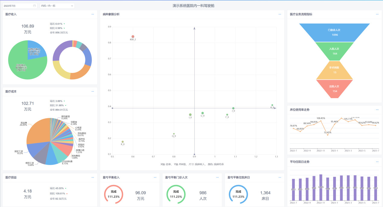The image size is (383, 207).
Task: Open the 平均住院日走势 panel menu
Action: pos(377,162)
